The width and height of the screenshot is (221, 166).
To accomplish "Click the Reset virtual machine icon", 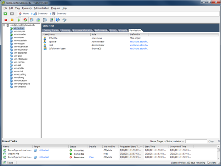I will [25, 20].
